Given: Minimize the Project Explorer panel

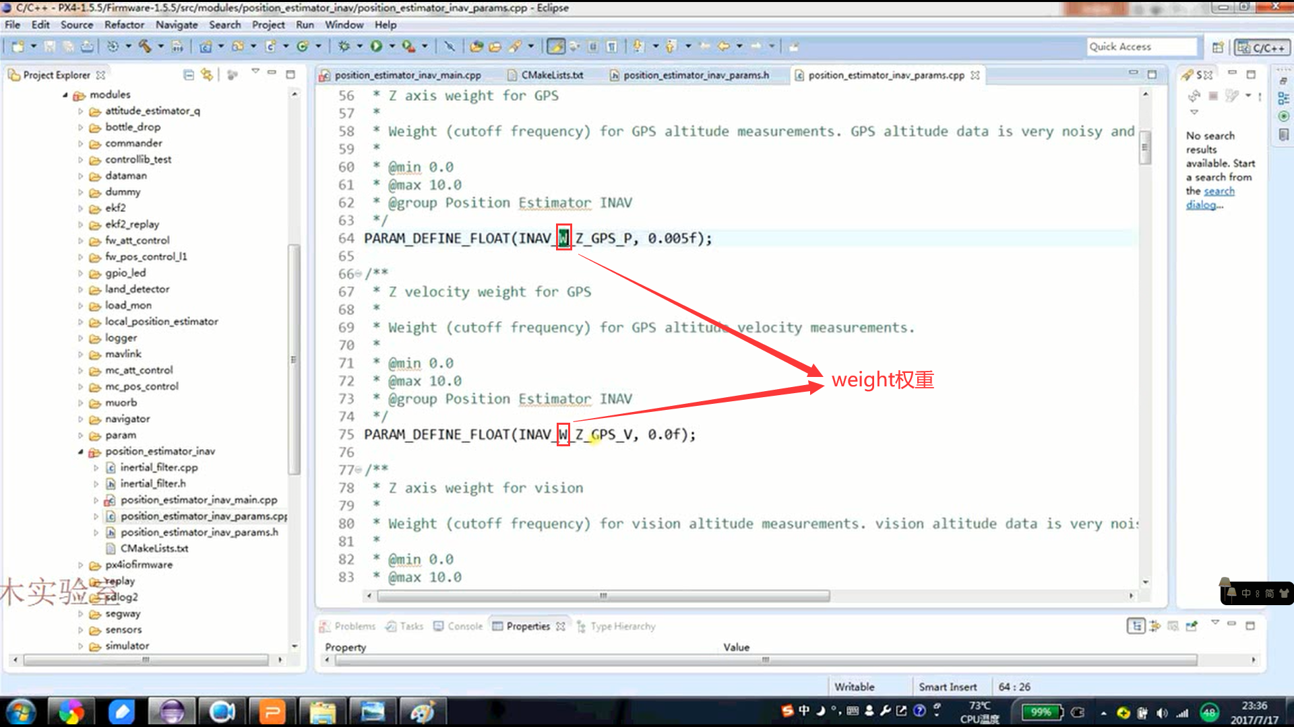Looking at the screenshot, I should [272, 73].
